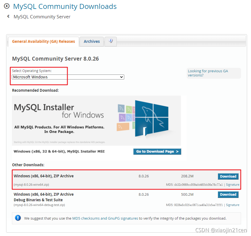Viewport: 251px width, 236px height.
Task: Click the back chevron before MySQL Community Server
Action: (8, 16)
